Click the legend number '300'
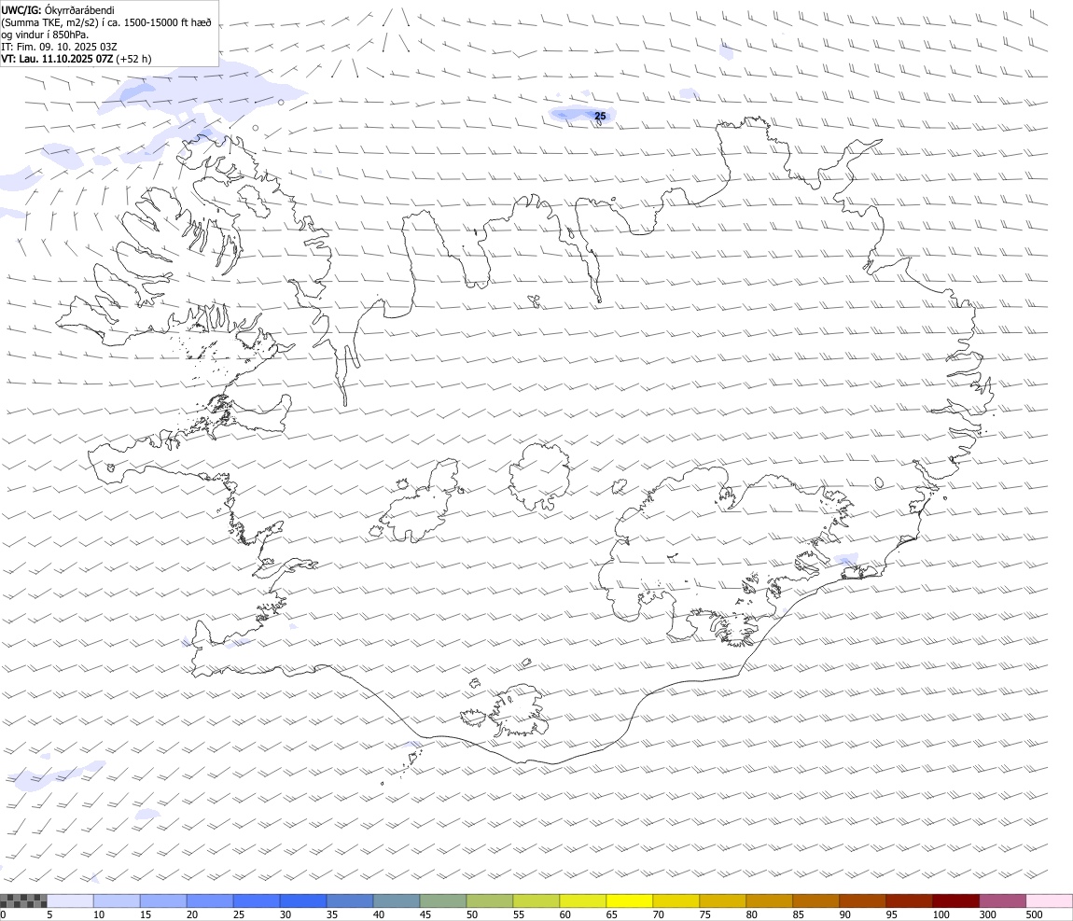Viewport: 1073px width, 921px height. (987, 914)
